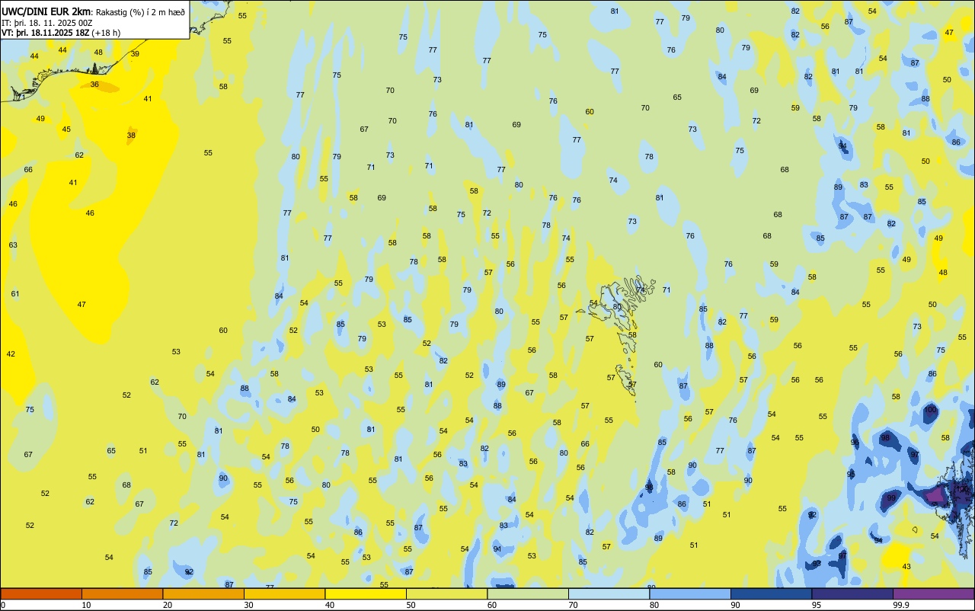975x611 pixels.
Task: Select the 95–99.9 navy legend segment
Action: [x=852, y=593]
